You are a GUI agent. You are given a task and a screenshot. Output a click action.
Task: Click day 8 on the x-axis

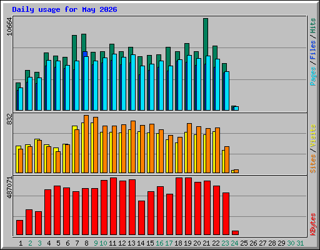(86, 243)
